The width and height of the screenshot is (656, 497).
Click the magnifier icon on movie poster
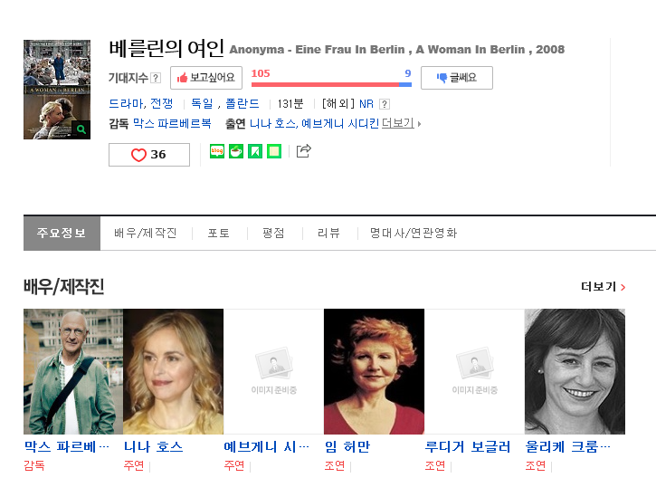pos(81,130)
